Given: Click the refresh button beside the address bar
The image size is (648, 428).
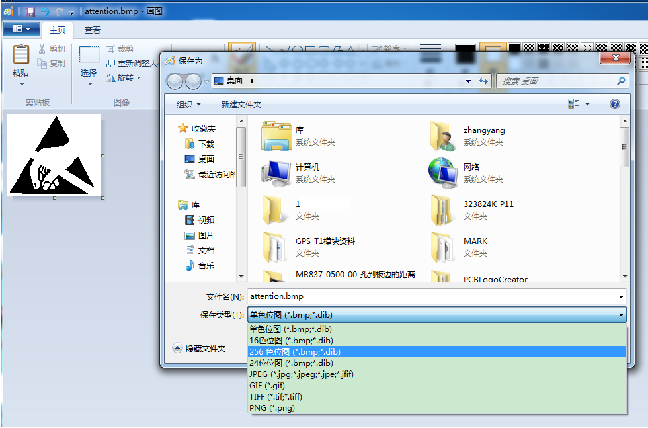Looking at the screenshot, I should point(483,81).
